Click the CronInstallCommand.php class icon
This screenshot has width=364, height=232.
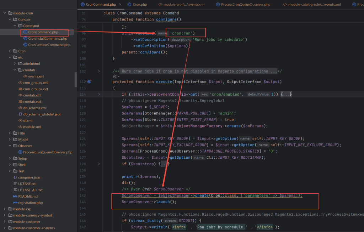[x=25, y=38]
